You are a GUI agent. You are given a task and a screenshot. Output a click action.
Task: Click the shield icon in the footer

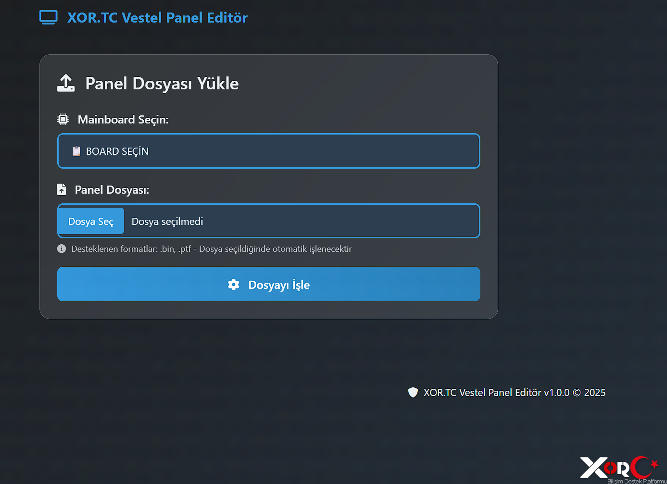click(x=413, y=392)
